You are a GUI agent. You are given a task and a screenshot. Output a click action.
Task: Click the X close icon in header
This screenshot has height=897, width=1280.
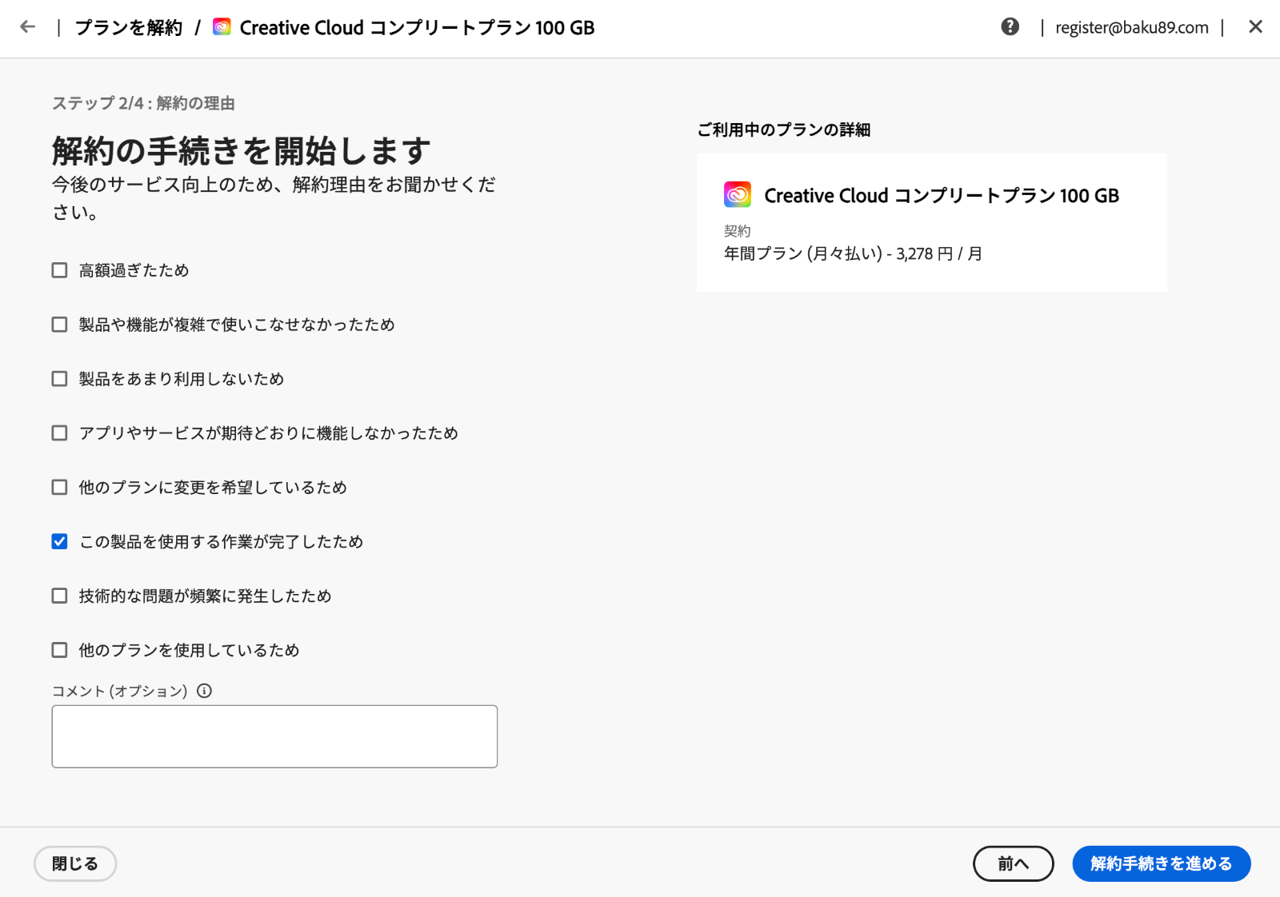coord(1255,27)
